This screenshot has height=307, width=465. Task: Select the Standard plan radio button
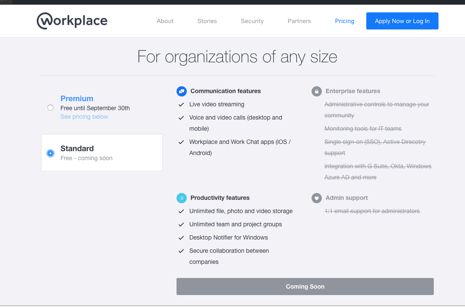(x=50, y=153)
